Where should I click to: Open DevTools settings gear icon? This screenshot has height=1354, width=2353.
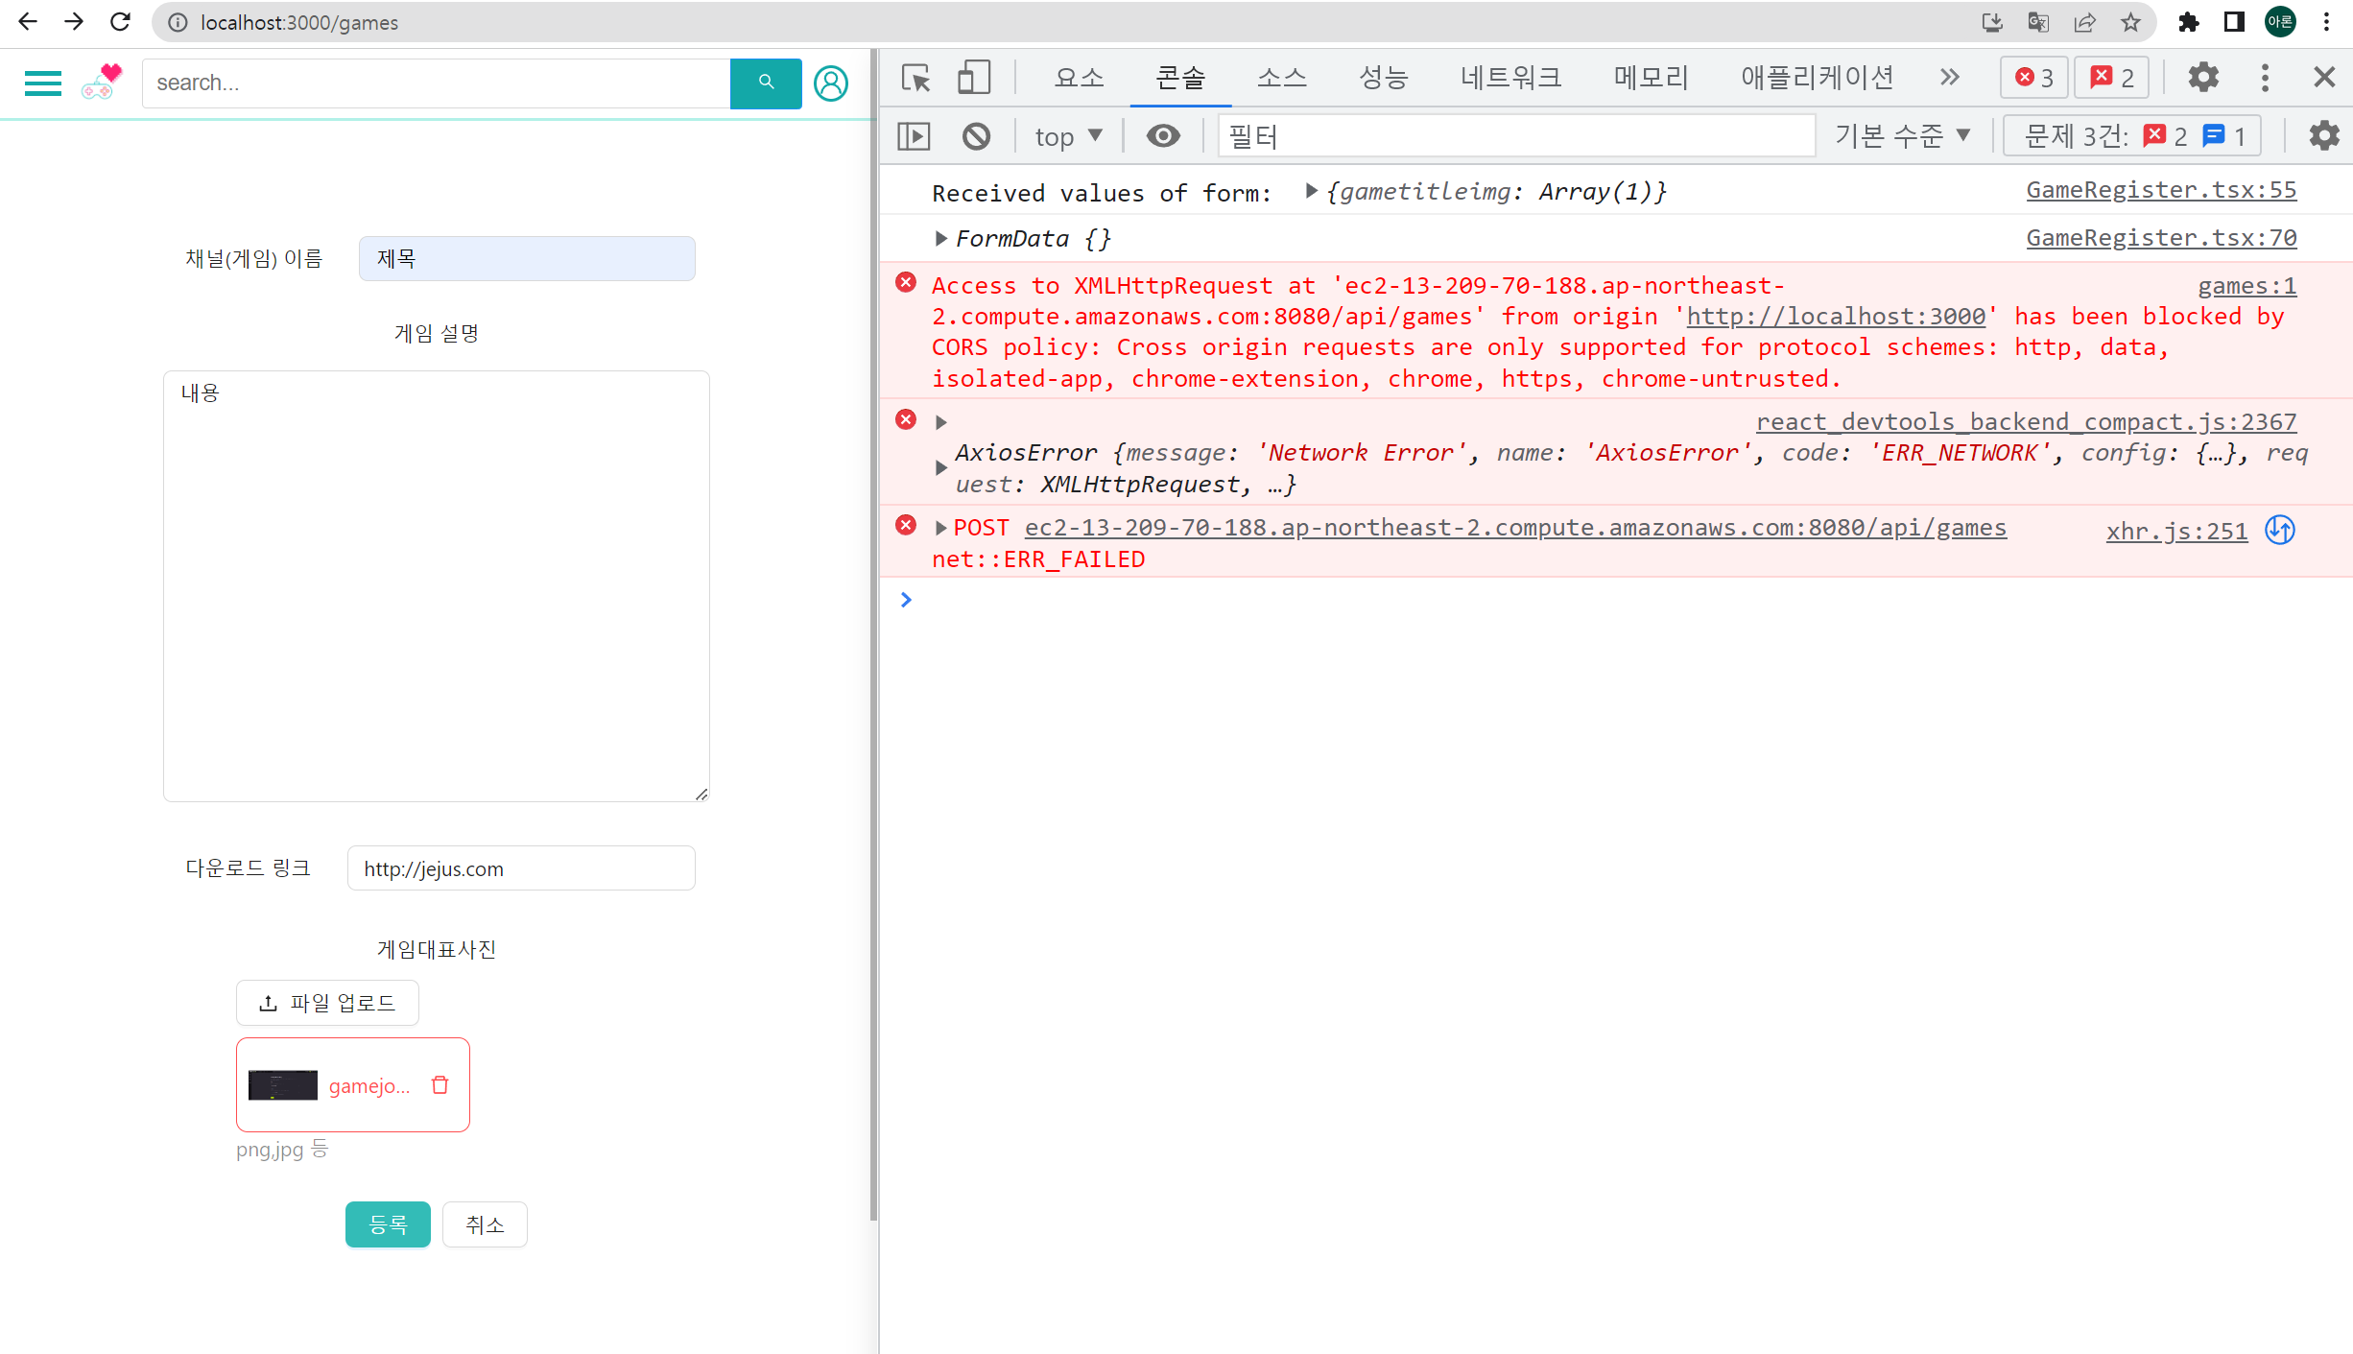pos(2203,78)
